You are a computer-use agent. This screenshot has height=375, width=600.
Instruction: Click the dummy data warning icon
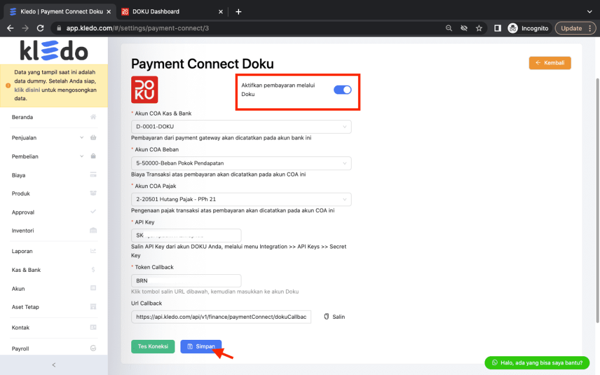[x=8, y=86]
